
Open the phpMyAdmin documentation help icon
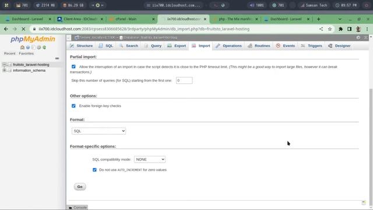(x=28, y=47)
